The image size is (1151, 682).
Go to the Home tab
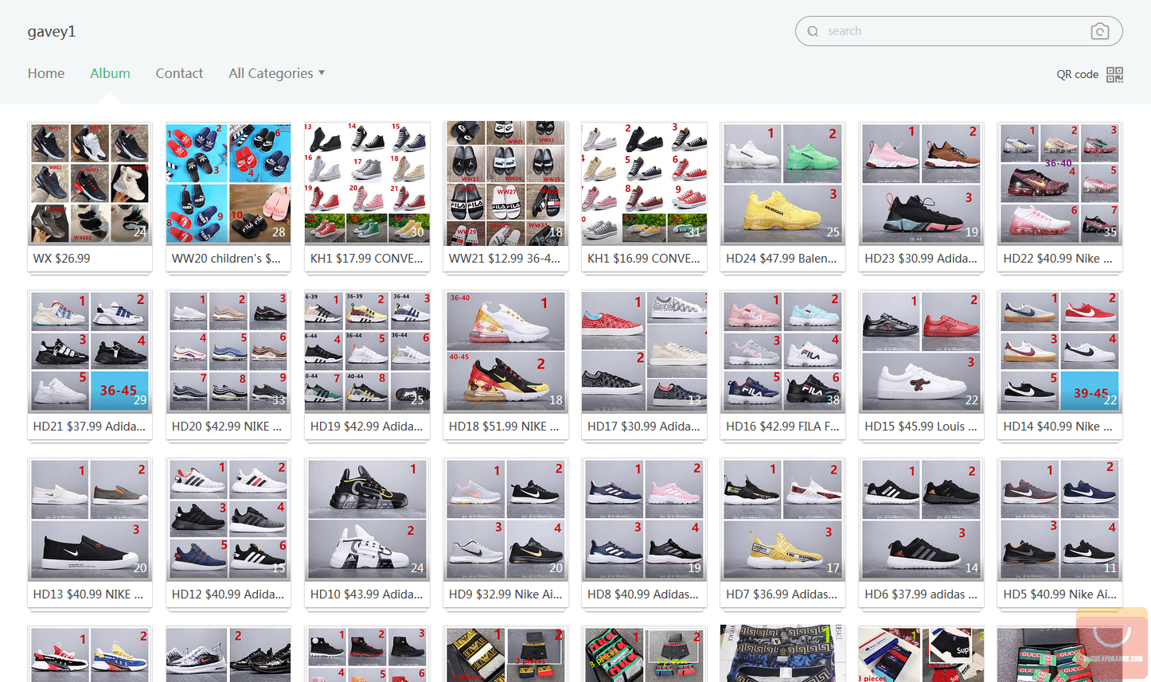point(46,73)
